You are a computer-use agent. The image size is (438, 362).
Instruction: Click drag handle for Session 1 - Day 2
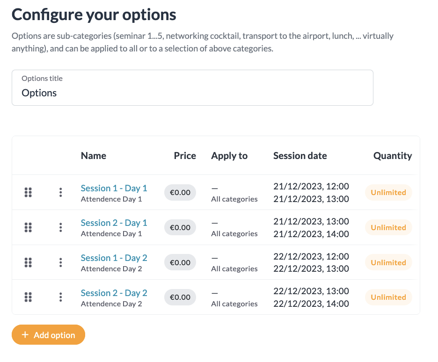coord(28,262)
